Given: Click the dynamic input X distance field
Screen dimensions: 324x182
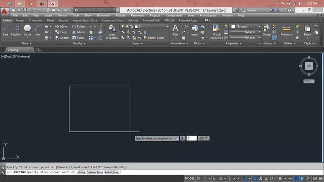Looking at the screenshot, I should click(191, 138).
